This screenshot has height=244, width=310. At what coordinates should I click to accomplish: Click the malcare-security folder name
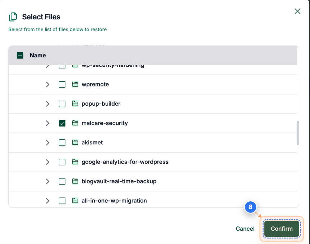tap(105, 123)
